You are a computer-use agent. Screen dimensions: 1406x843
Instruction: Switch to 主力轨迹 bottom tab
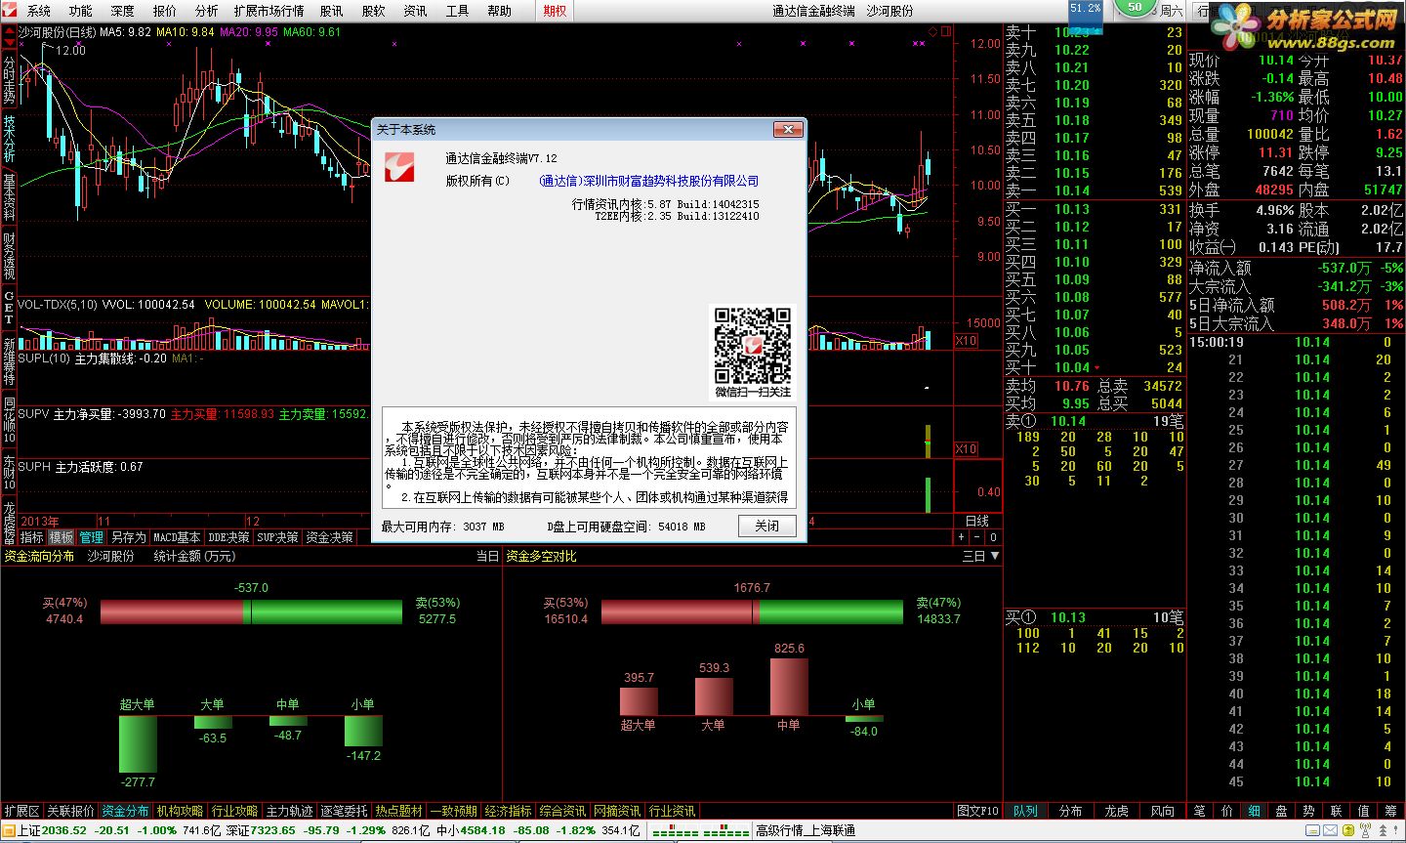pos(289,811)
